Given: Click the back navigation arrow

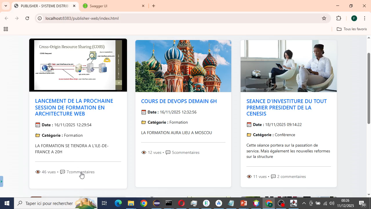Looking at the screenshot, I should 6,18.
